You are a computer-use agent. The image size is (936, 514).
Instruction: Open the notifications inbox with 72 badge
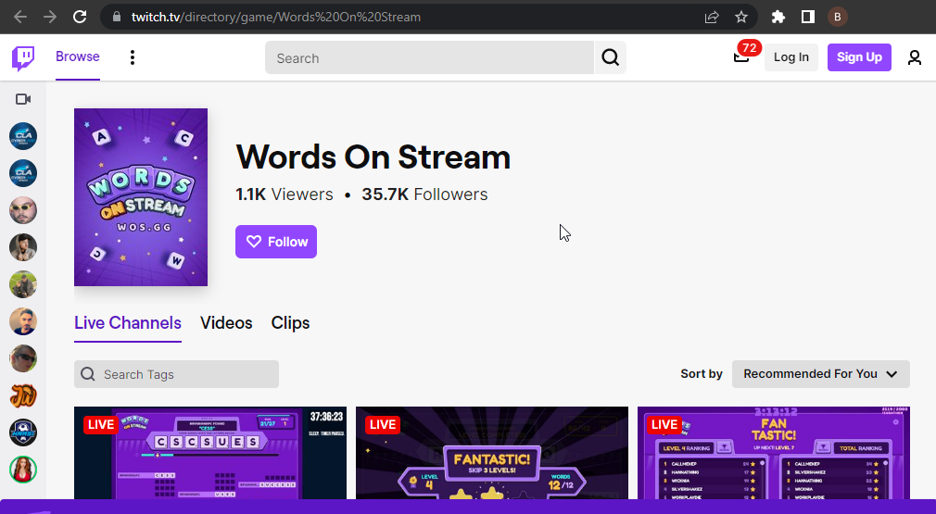point(741,56)
